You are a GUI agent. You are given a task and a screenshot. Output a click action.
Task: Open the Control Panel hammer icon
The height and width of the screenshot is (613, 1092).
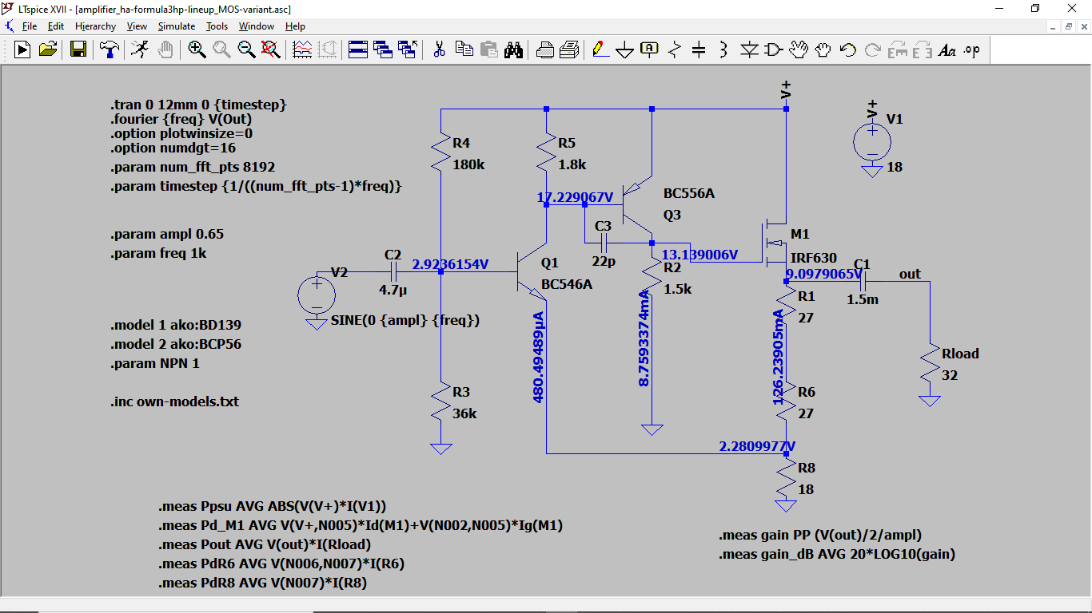(x=110, y=49)
